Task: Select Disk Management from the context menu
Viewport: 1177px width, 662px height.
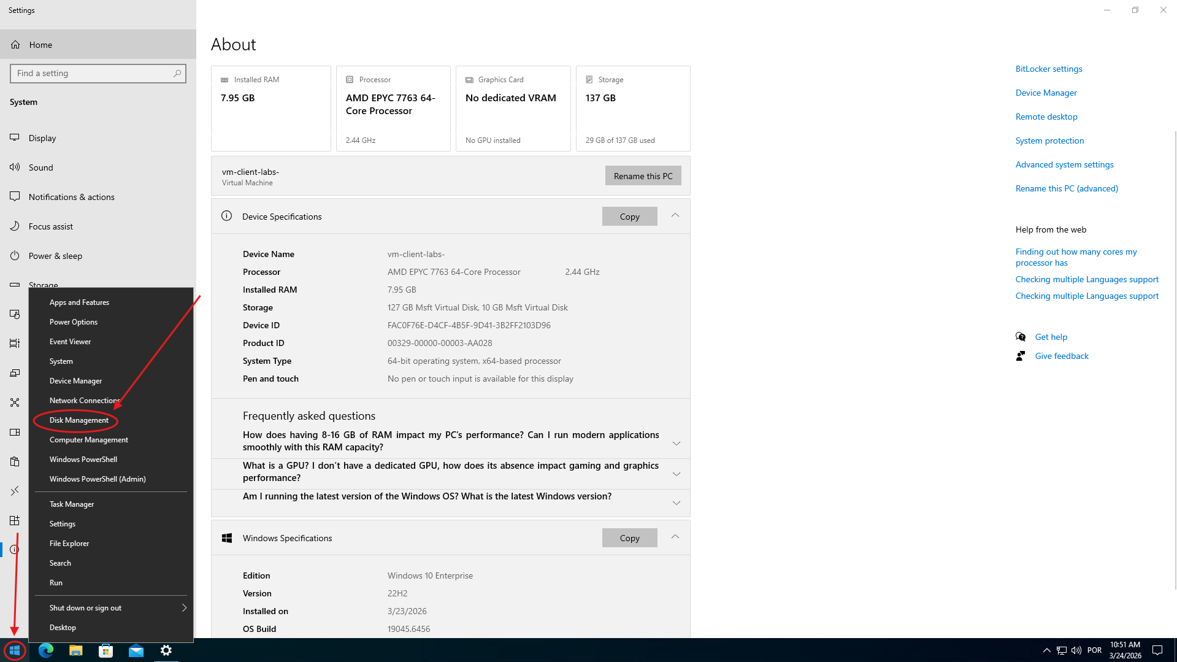Action: [79, 420]
